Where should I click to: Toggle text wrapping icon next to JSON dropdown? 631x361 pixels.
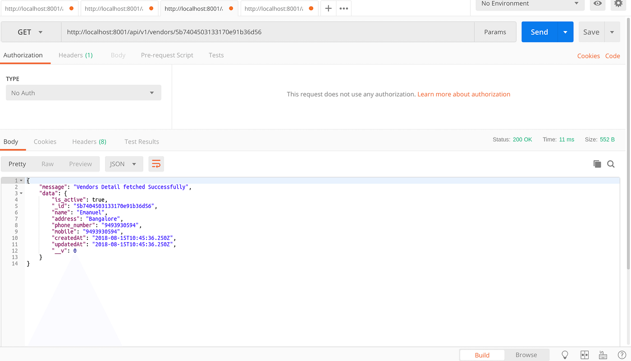(156, 164)
